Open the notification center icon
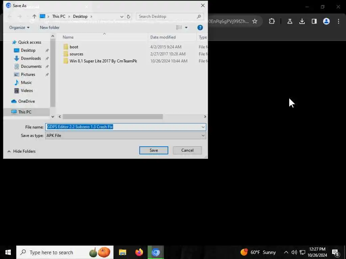346x259 pixels. pos(335,253)
